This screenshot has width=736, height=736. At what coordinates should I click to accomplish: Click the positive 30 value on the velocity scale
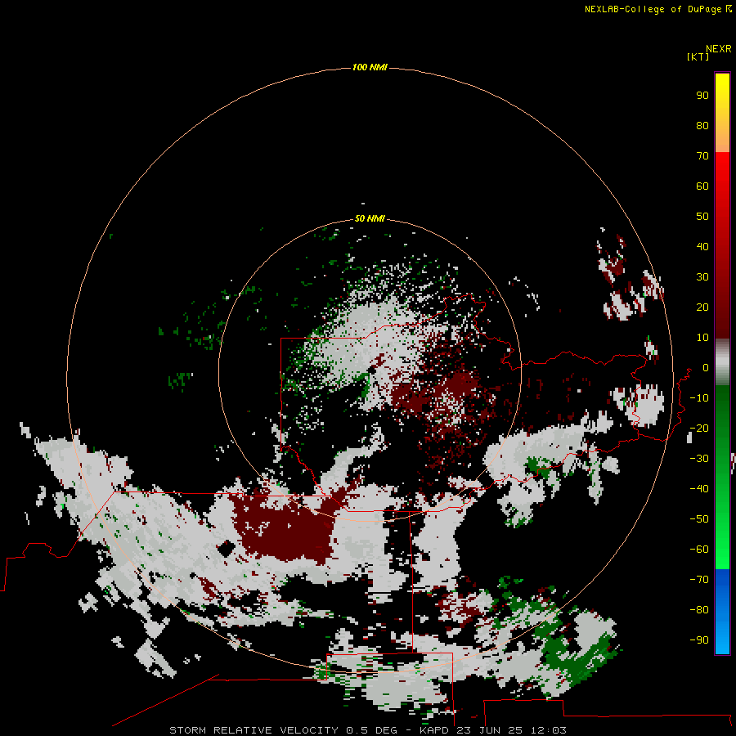point(702,277)
